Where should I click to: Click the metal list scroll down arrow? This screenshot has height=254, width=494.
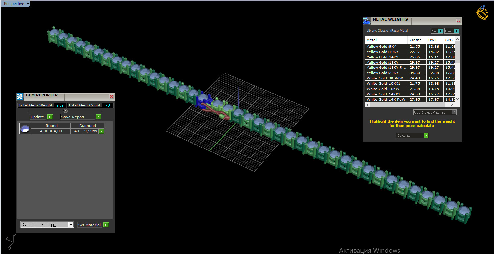(x=458, y=99)
